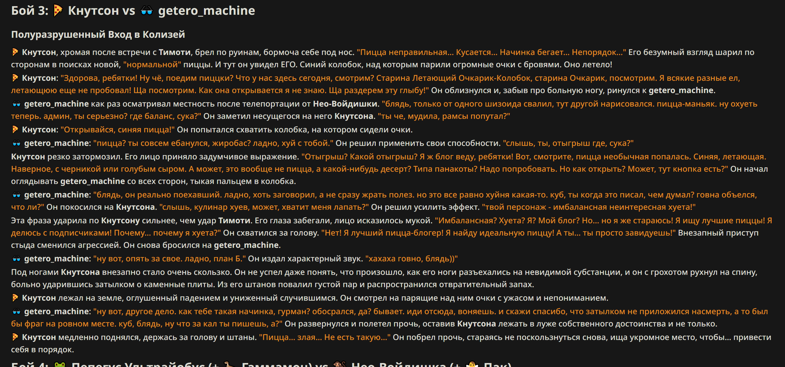
Task: Click the glasses emoji before 'getero_machine: "ну вот, опять'
Action: 16,259
